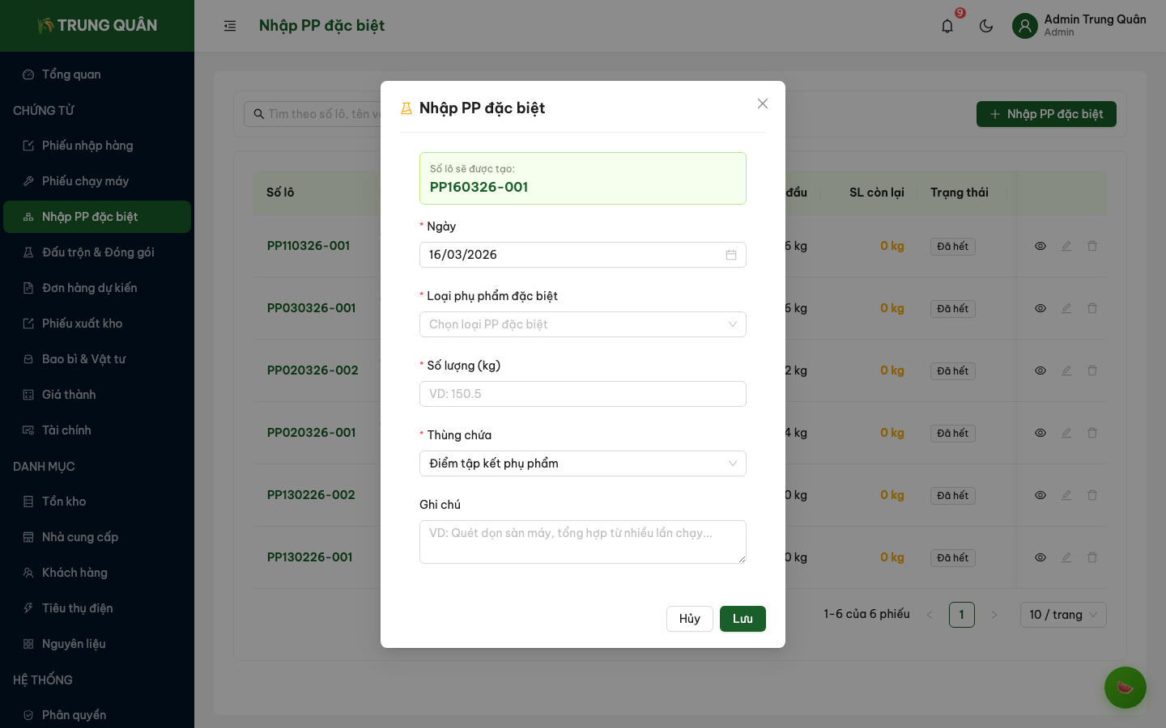View details of lot PP110326-001
The width and height of the screenshot is (1166, 728).
pyautogui.click(x=1040, y=246)
